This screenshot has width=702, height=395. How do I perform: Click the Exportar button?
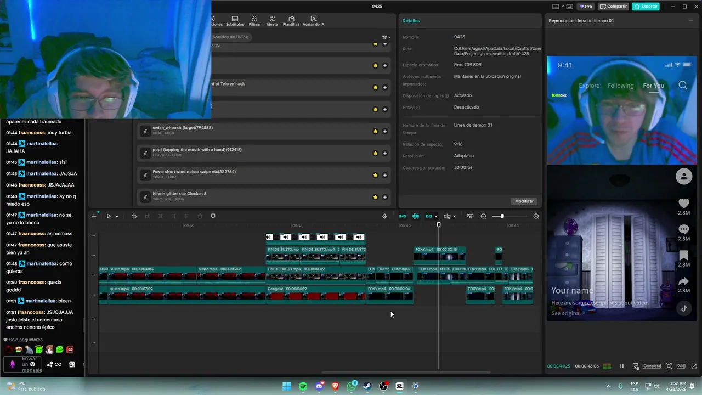point(646,7)
